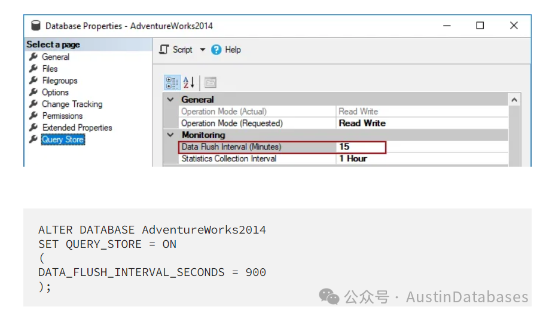Click the wrench icon beside Options
This screenshot has height=319, width=546.
33,92
